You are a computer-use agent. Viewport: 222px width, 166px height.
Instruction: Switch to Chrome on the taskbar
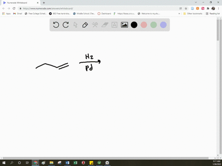click(36, 163)
